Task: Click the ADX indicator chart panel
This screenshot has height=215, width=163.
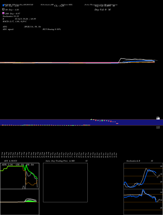Action: point(20,176)
